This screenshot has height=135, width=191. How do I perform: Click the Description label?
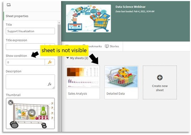tap(14, 71)
